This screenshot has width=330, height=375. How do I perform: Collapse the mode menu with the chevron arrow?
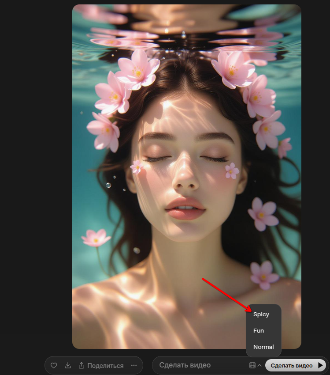point(260,365)
